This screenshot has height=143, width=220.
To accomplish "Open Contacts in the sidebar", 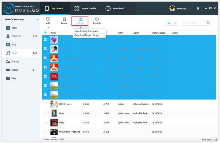I will (21, 36).
